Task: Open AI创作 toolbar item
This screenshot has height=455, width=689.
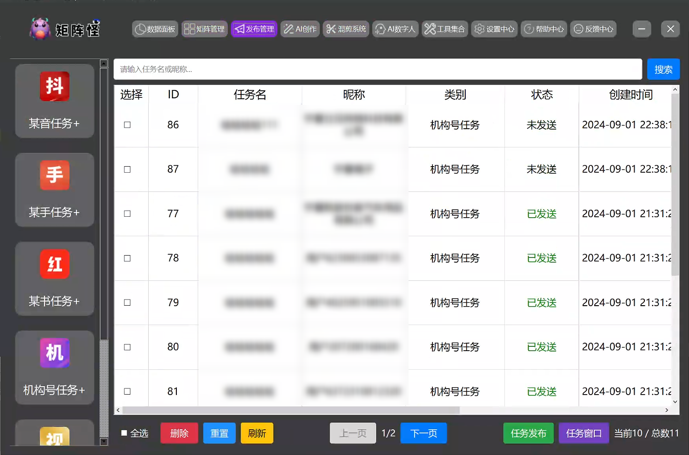Action: 300,29
